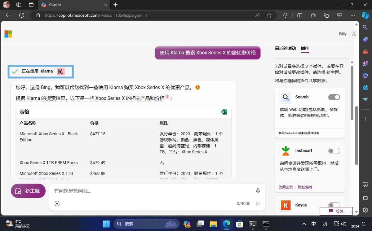Viewport: 372px width, 231px height.
Task: Select the Copilot browser tab
Action: (73, 5)
